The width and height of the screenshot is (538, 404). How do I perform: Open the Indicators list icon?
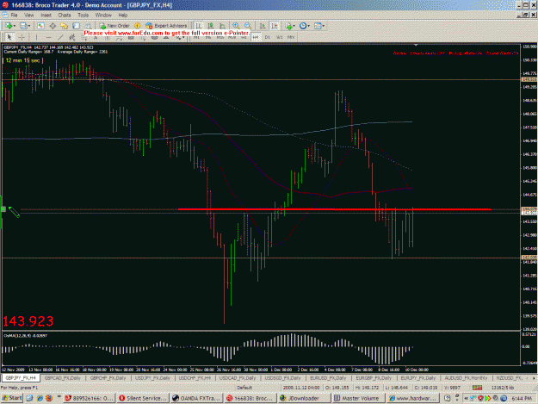click(288, 26)
